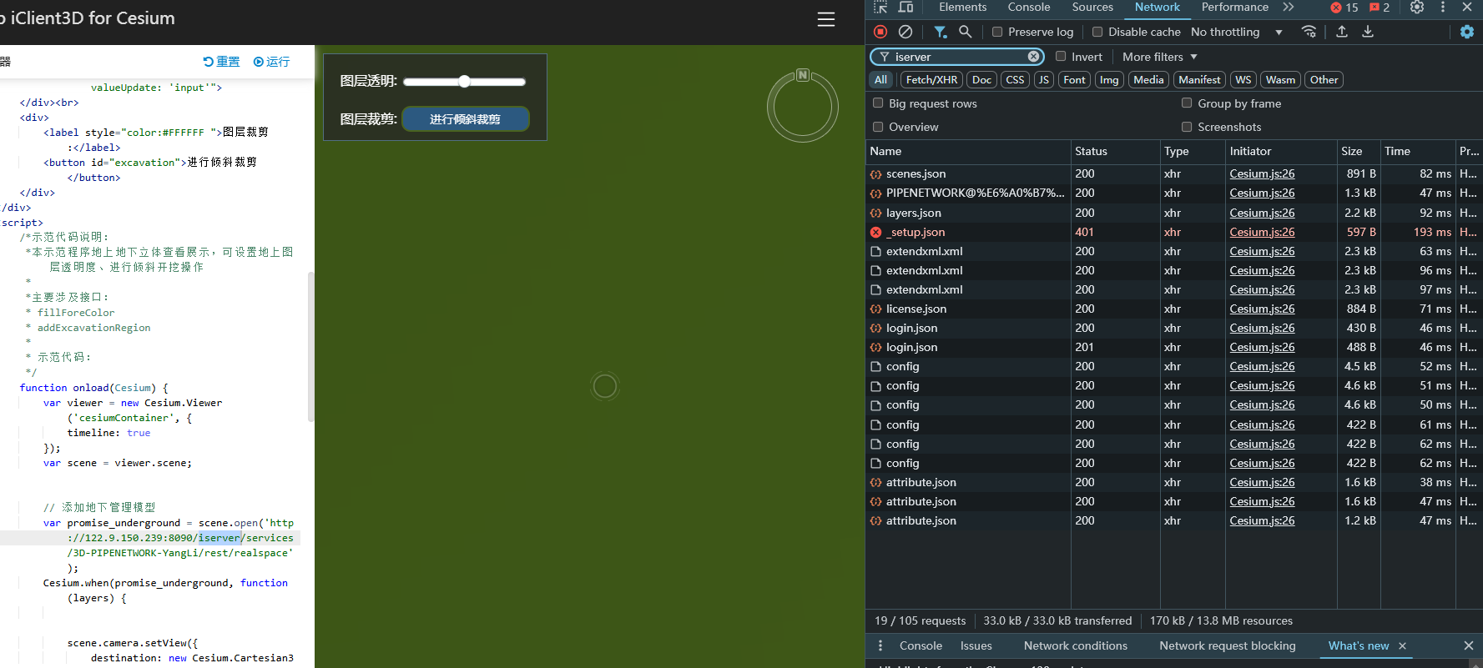Click the export HAR download icon
Image resolution: width=1483 pixels, height=668 pixels.
click(1368, 32)
